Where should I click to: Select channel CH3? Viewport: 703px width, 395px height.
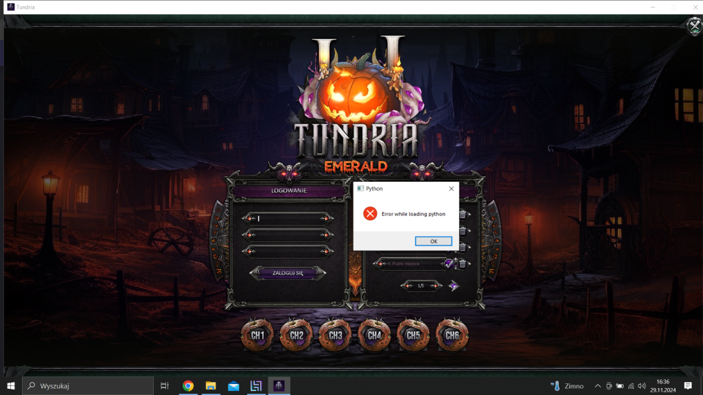[x=335, y=335]
